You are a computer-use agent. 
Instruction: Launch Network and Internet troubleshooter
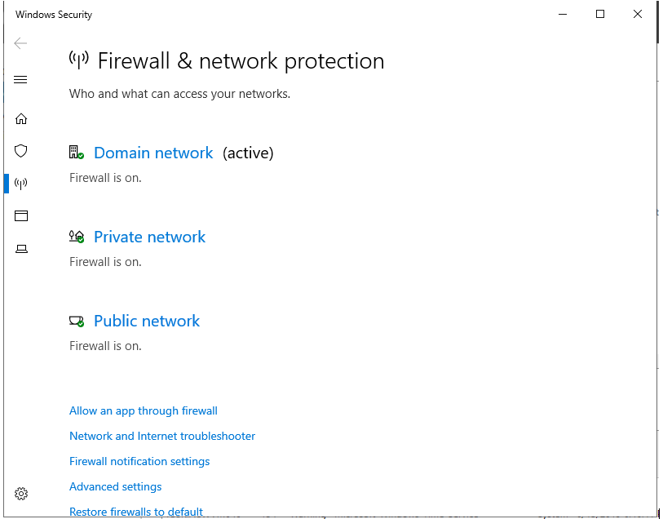[x=162, y=436]
